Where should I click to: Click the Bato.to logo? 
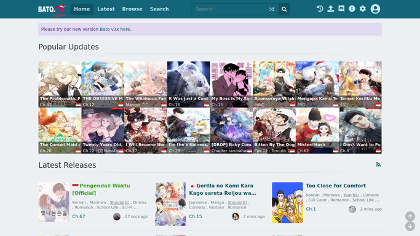click(x=52, y=10)
